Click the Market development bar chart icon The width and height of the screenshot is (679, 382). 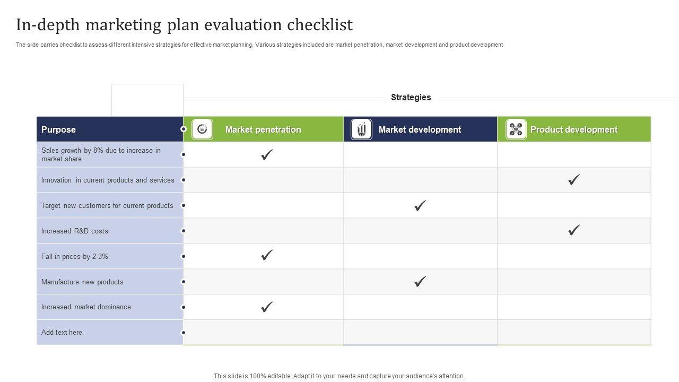(x=361, y=129)
